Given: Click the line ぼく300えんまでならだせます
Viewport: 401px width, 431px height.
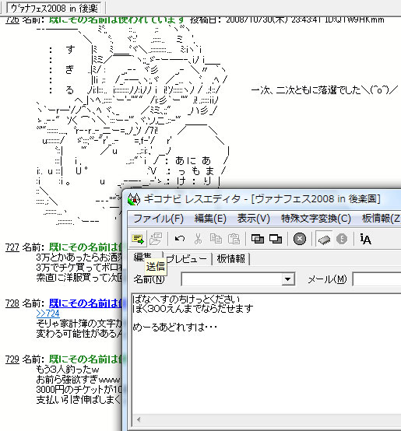Looking at the screenshot, I should [x=193, y=309].
